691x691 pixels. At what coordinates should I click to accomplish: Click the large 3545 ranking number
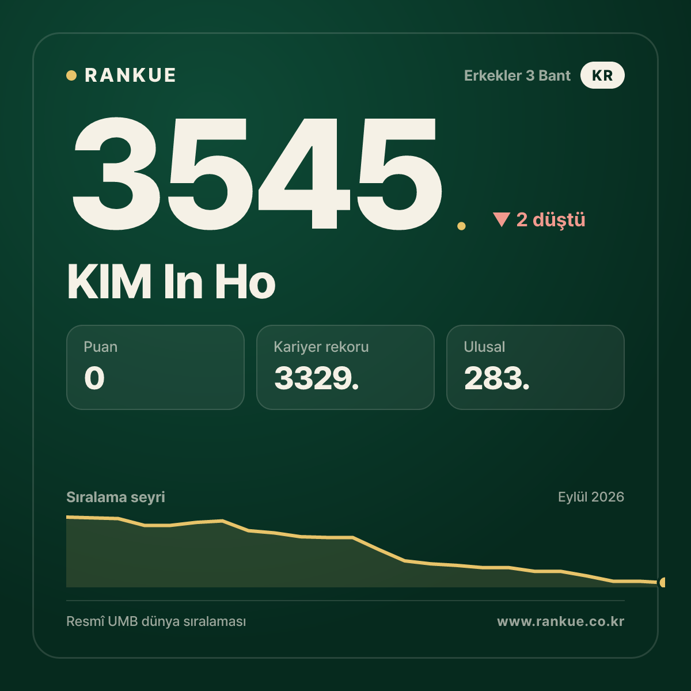point(257,173)
